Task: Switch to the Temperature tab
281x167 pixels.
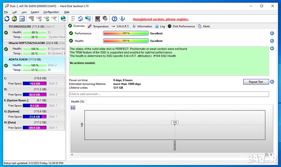Action: (x=98, y=26)
